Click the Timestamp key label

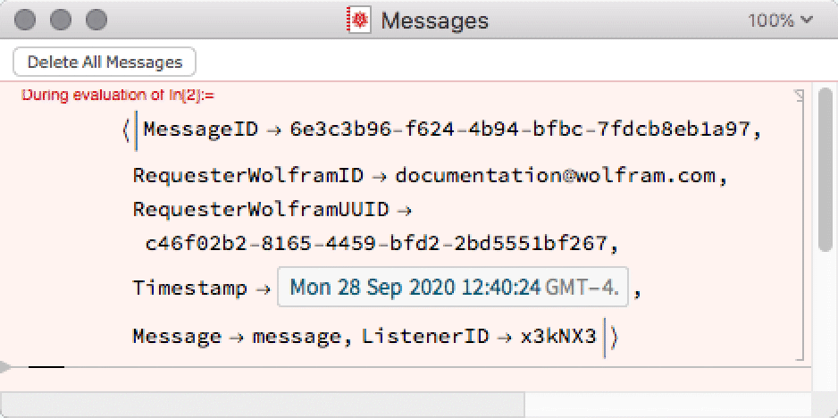click(189, 288)
